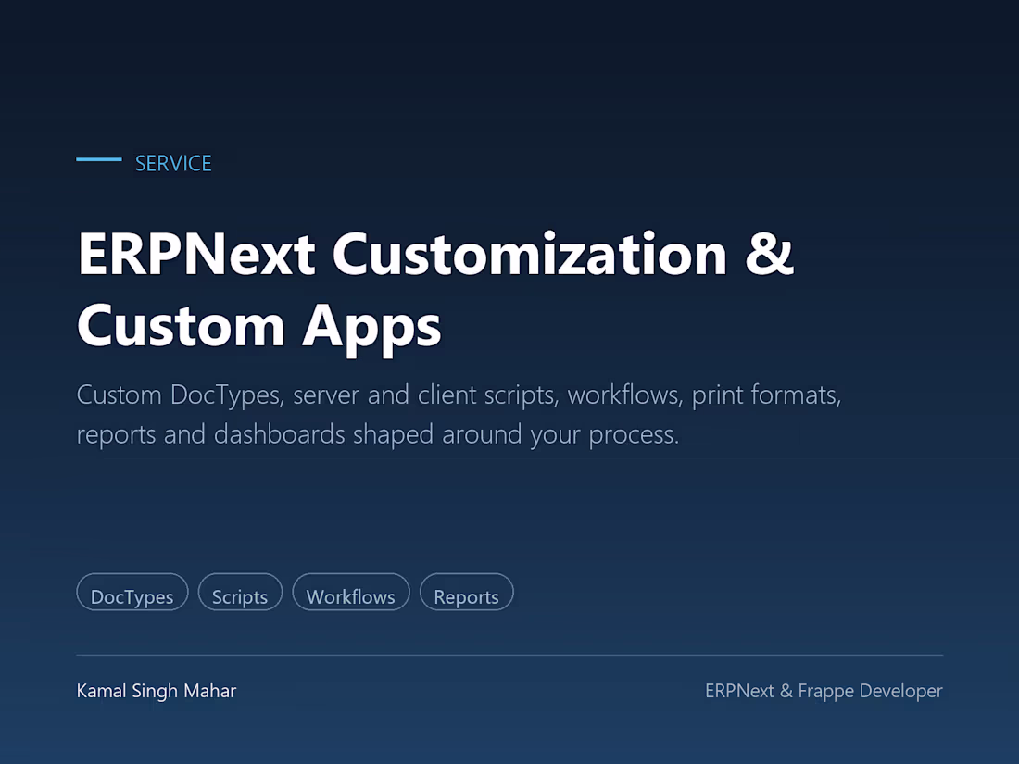
Task: Select the Scripts pill tag
Action: [x=240, y=592]
